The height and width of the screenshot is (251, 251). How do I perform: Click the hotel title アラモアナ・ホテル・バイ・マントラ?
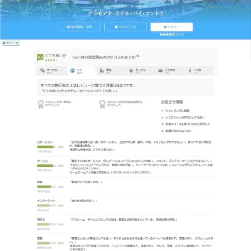[125, 14]
